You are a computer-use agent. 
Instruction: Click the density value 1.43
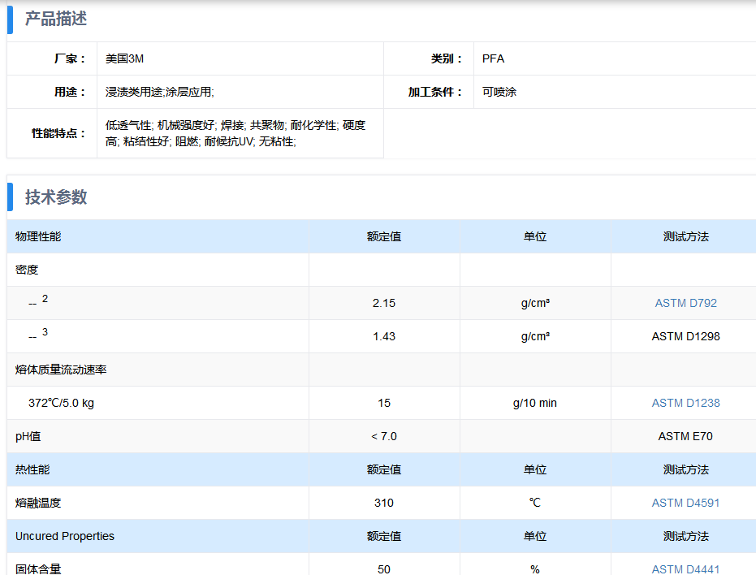(384, 336)
